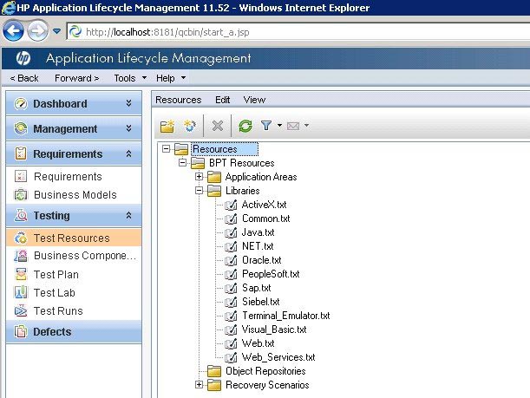
Task: Collapse the BPT Resources tree node
Action: 182,162
